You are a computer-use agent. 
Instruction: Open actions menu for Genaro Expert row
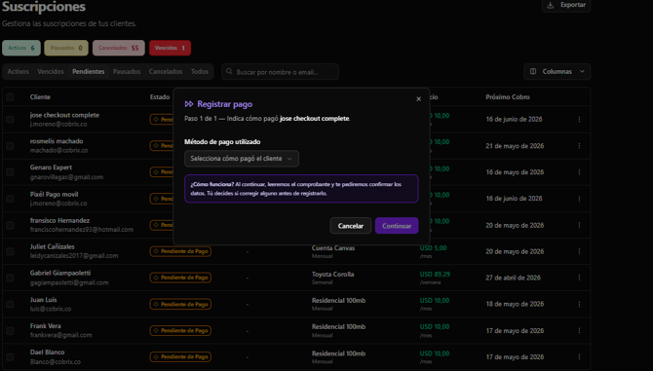pyautogui.click(x=579, y=172)
